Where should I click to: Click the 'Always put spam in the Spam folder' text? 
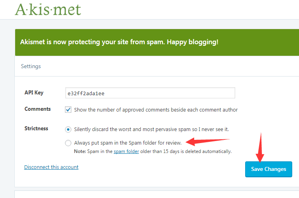coord(128,143)
